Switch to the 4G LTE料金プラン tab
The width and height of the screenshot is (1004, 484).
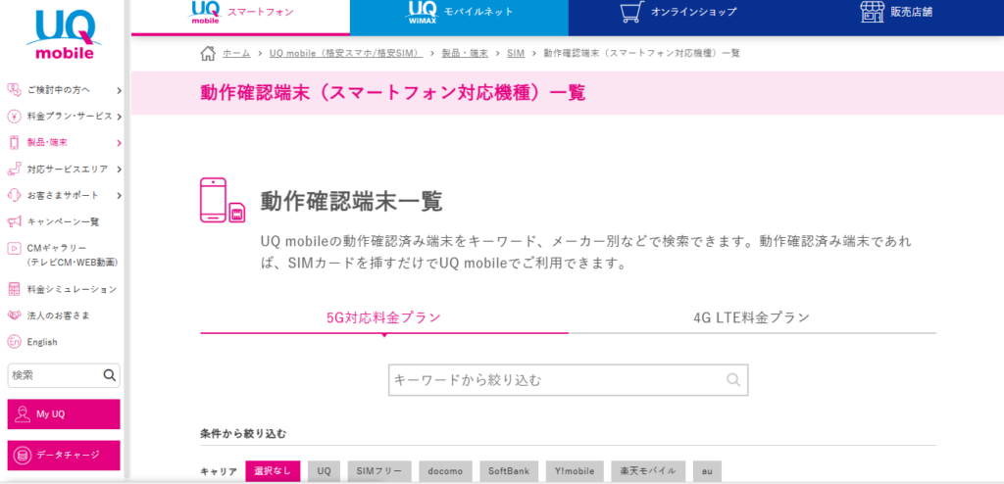752,316
